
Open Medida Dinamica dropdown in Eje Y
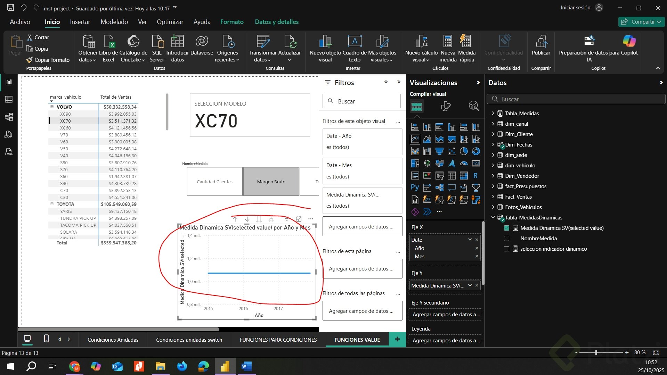pyautogui.click(x=470, y=285)
